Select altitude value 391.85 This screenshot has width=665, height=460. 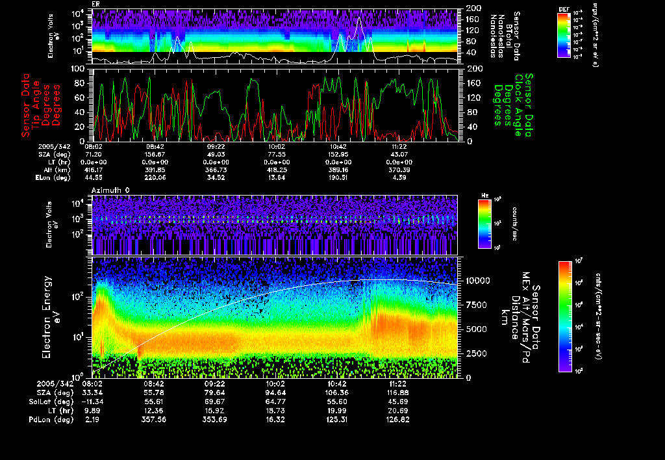click(x=155, y=170)
